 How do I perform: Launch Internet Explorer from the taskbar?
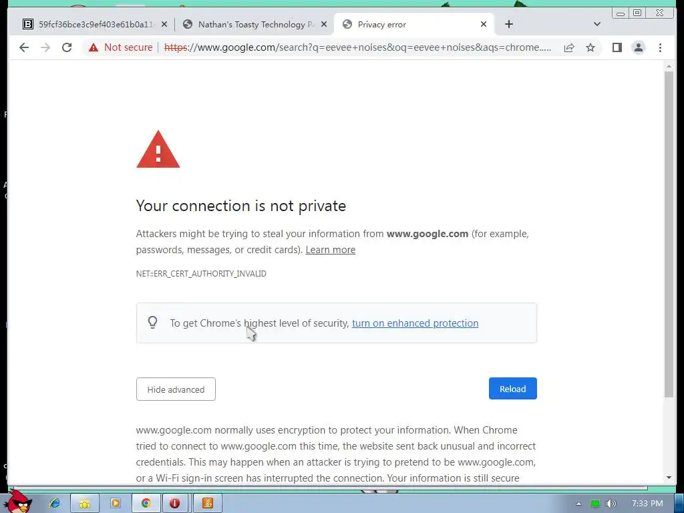click(x=55, y=504)
